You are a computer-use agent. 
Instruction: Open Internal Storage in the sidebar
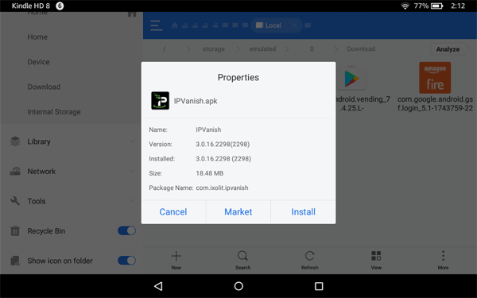point(54,112)
